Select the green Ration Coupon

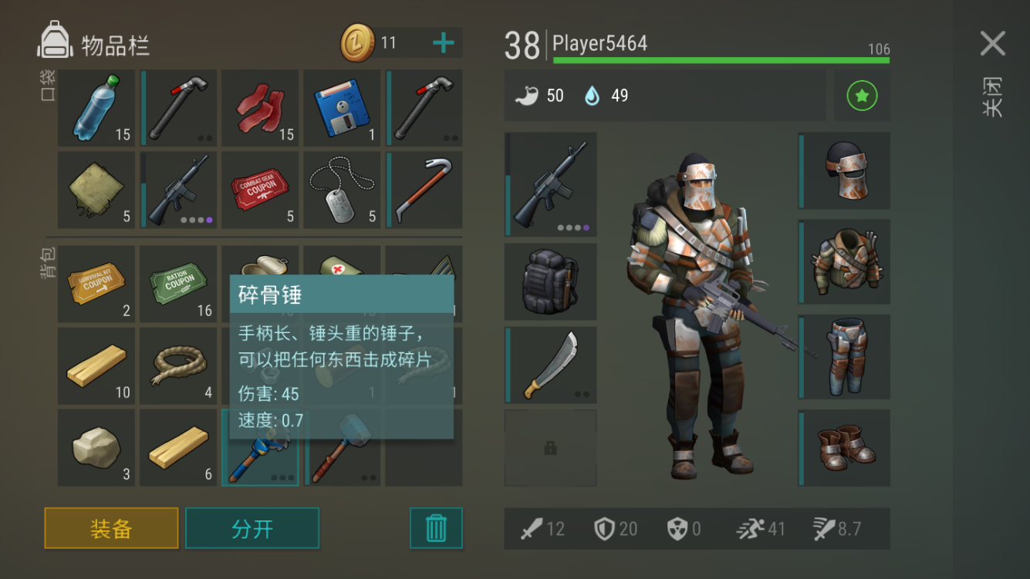[x=178, y=284]
